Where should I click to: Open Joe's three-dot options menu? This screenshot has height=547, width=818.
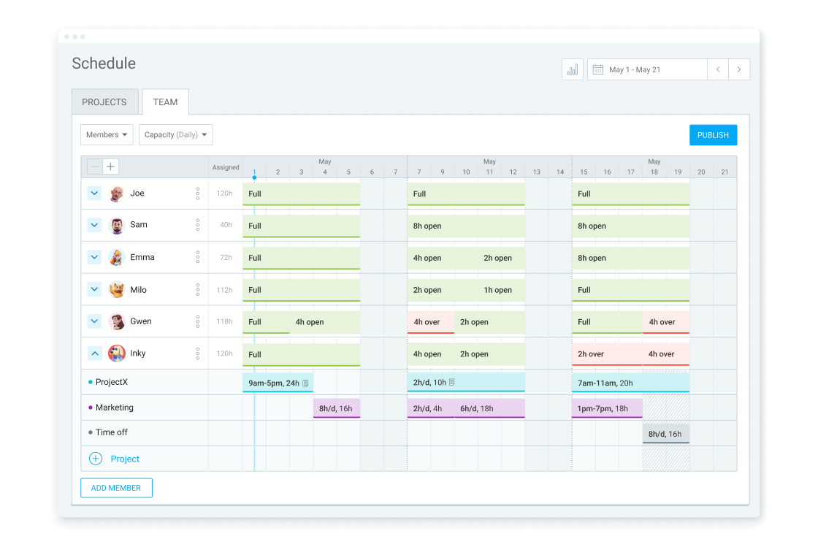[197, 194]
